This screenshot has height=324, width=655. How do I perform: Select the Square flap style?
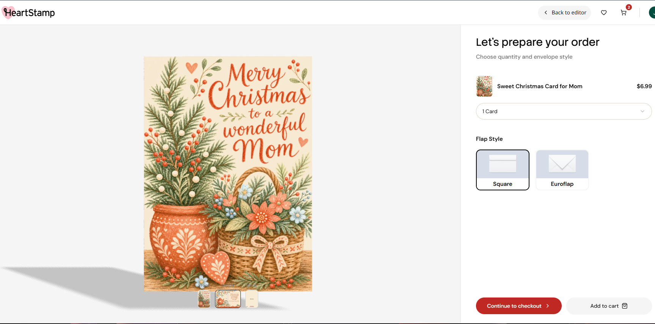(x=503, y=170)
